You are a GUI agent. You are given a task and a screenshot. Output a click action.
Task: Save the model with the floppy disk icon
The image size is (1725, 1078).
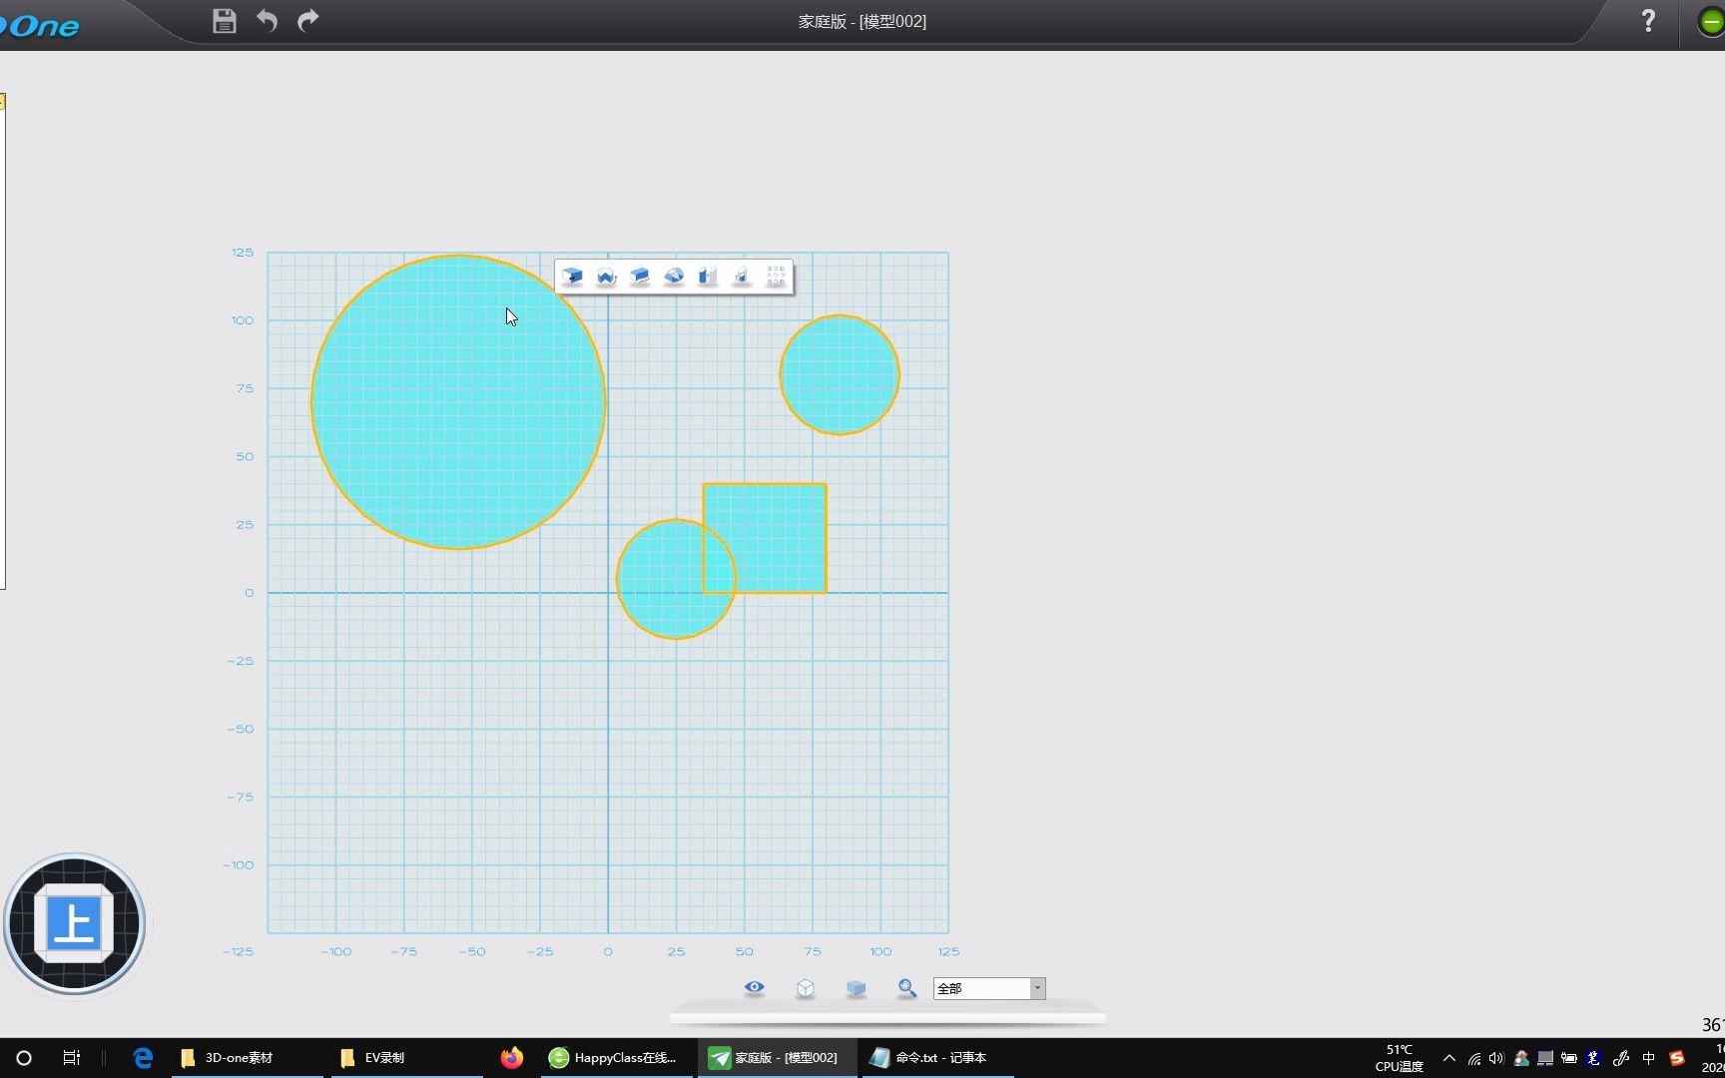coord(225,21)
